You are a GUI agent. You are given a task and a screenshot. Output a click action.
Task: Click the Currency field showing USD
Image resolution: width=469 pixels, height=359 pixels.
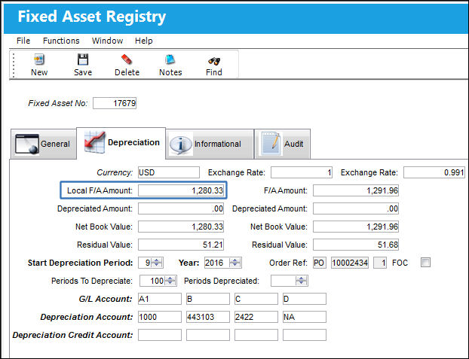pos(169,172)
